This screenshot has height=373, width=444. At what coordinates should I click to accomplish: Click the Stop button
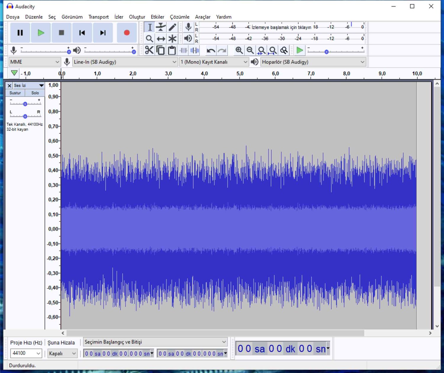[x=62, y=33]
